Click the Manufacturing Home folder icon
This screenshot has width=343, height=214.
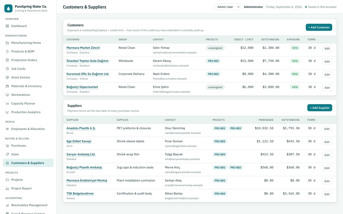[7, 43]
